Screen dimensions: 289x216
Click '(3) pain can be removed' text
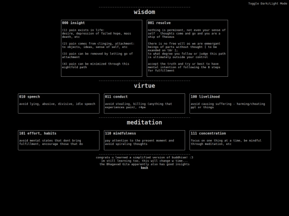tap(97, 55)
